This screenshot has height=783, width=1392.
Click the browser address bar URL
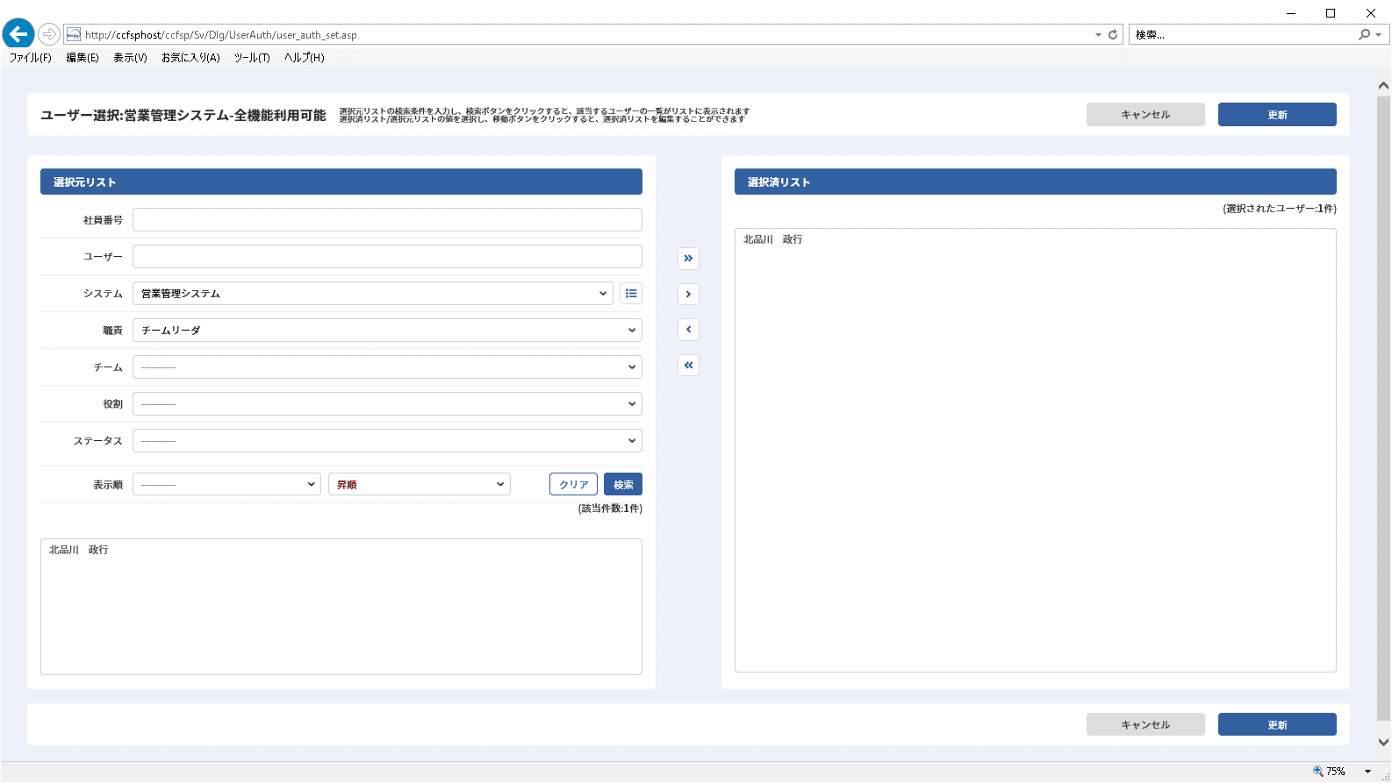221,35
